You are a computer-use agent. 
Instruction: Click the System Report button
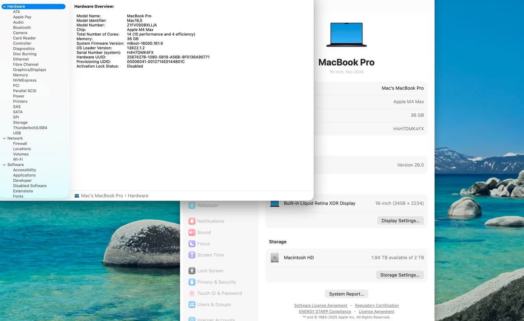346,294
